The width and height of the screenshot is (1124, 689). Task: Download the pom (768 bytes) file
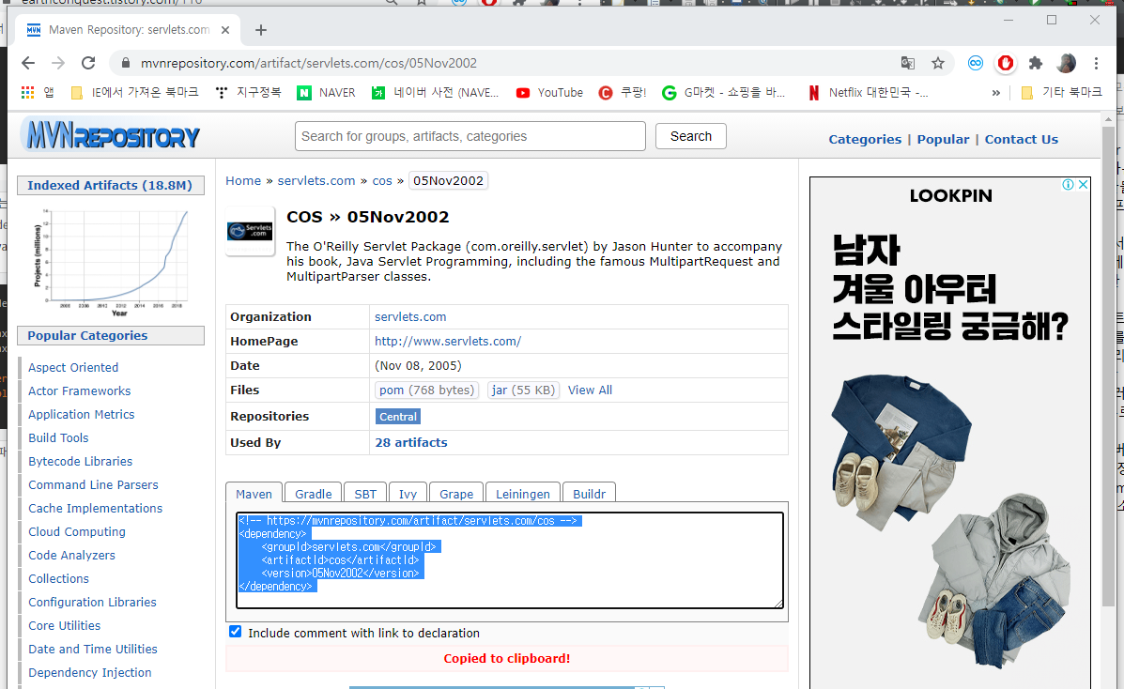coord(426,390)
